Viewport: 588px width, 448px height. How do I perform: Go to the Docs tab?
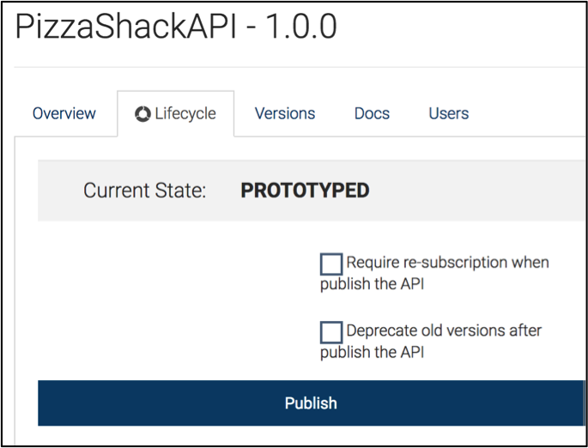pos(372,113)
